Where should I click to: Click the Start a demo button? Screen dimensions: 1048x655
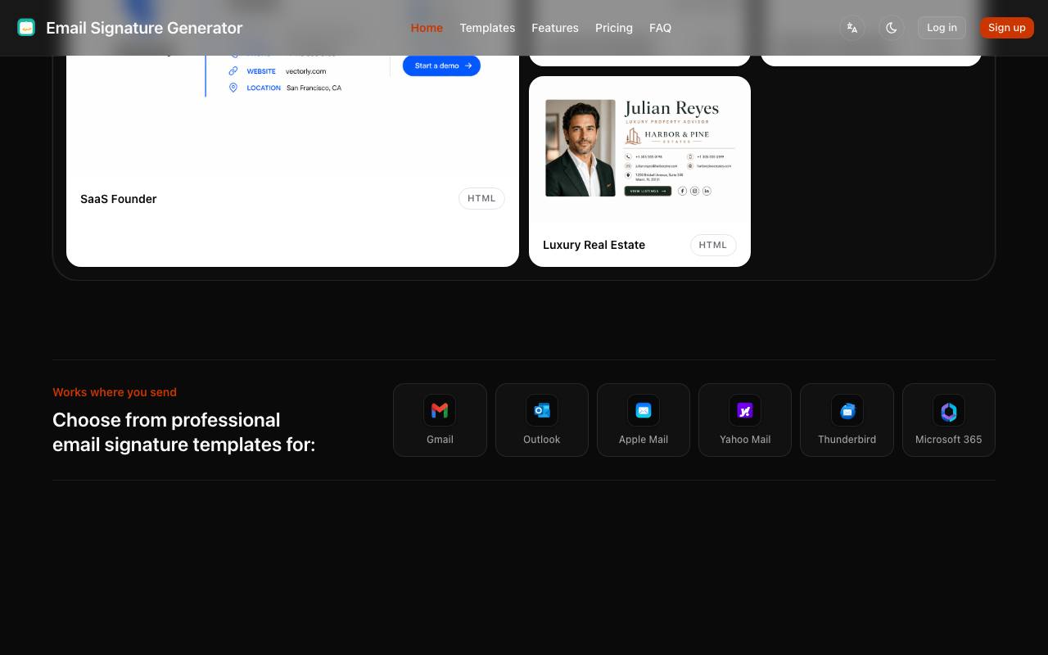click(x=441, y=65)
